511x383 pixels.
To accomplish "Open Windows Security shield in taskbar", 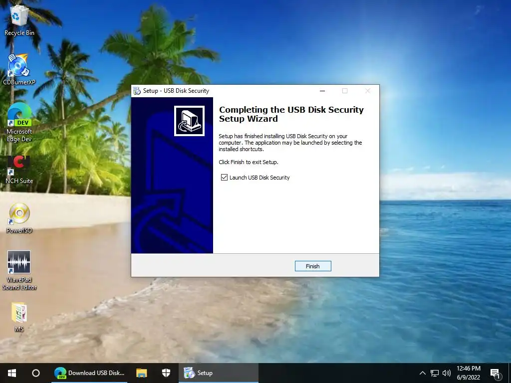I will pyautogui.click(x=166, y=373).
